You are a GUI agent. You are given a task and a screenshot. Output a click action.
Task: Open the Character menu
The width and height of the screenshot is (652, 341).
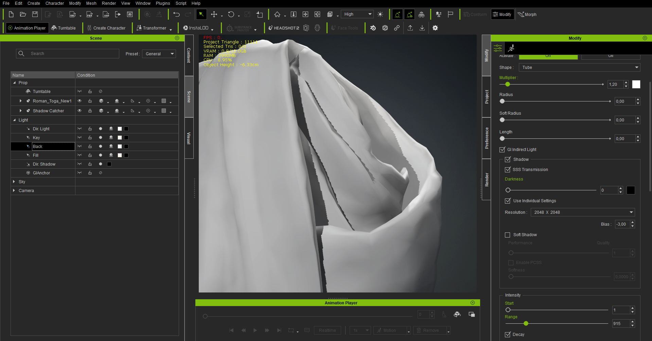[x=55, y=3]
